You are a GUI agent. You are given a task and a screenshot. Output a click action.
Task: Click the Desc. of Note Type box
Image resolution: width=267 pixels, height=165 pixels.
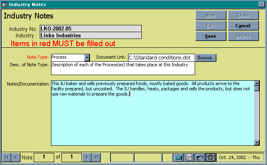(123, 68)
